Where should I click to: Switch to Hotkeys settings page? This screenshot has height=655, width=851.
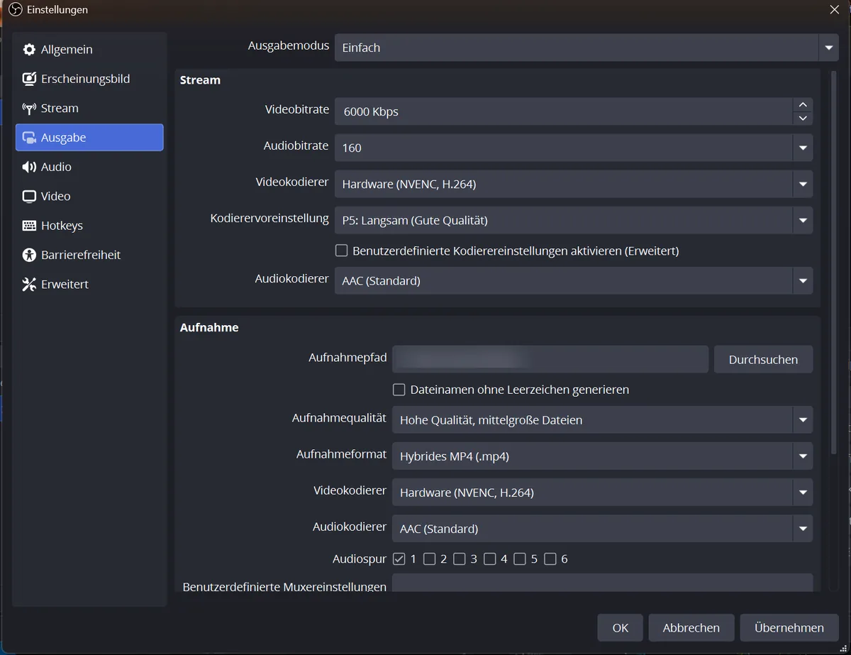(x=89, y=226)
